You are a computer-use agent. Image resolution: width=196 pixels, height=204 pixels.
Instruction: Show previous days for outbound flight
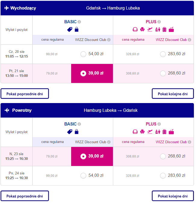click(x=25, y=94)
